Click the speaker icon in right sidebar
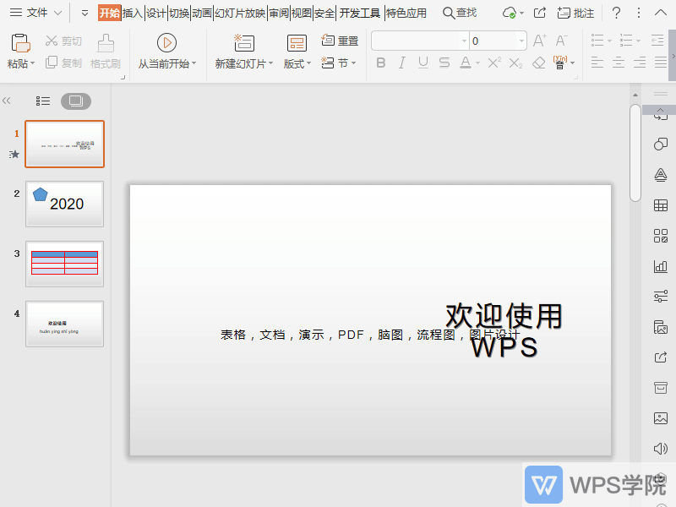Image resolution: width=676 pixels, height=507 pixels. [x=660, y=449]
